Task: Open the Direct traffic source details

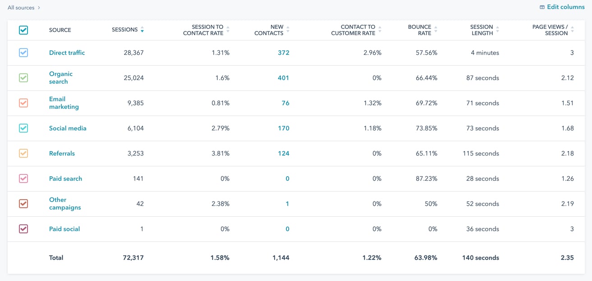Action: click(67, 53)
